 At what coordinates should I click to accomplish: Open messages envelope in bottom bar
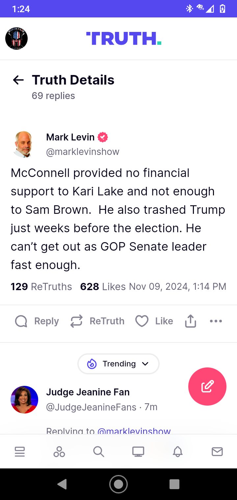[217, 452]
